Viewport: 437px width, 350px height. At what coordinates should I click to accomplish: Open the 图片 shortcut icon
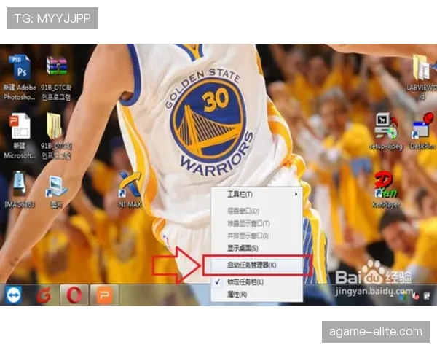click(56, 192)
